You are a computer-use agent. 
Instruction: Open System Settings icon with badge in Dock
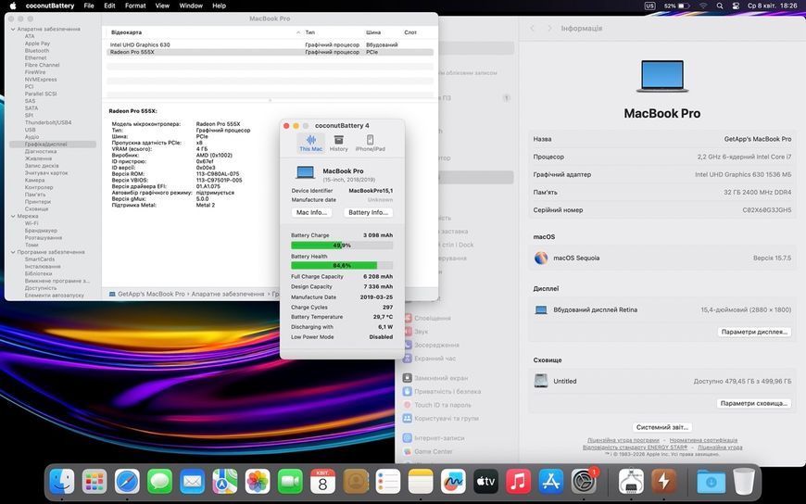pyautogui.click(x=584, y=482)
